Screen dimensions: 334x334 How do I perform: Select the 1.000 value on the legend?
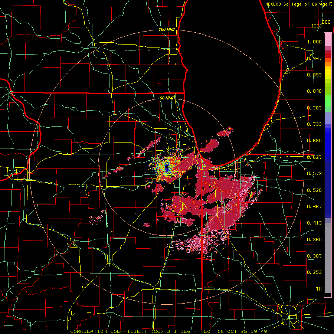[x=314, y=42]
